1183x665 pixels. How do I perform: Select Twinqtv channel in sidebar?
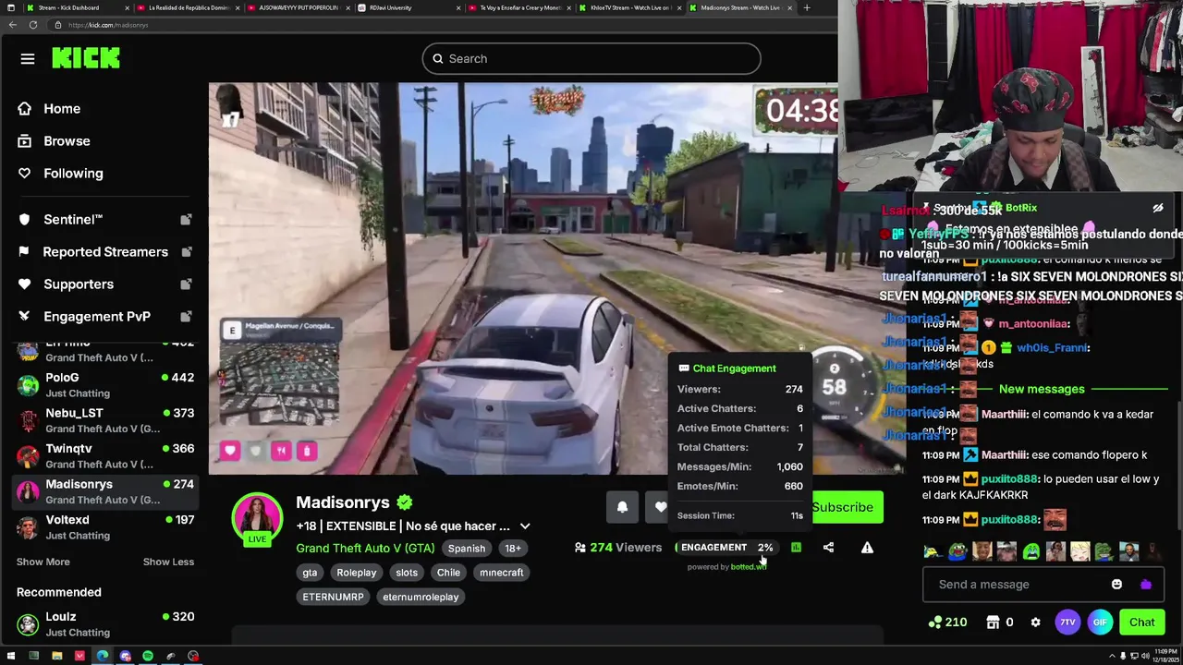[x=104, y=455]
